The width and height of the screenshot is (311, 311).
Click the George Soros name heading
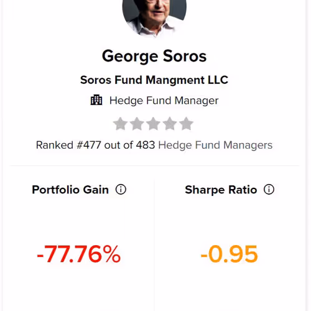154,57
